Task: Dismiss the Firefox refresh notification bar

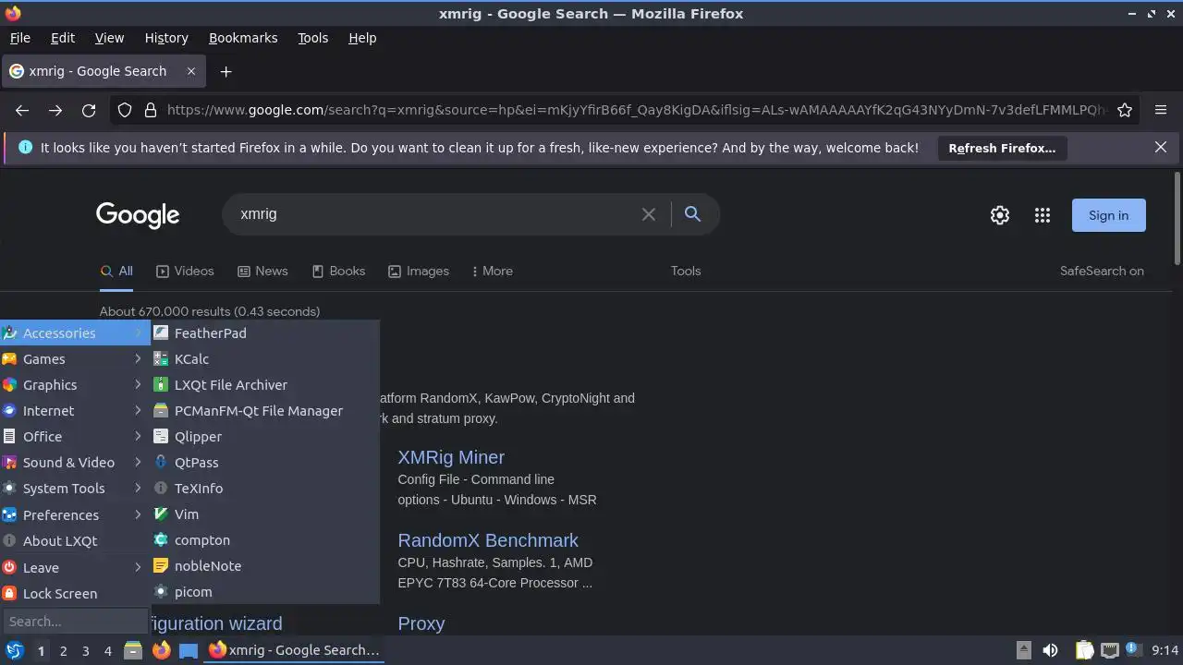Action: [x=1161, y=147]
